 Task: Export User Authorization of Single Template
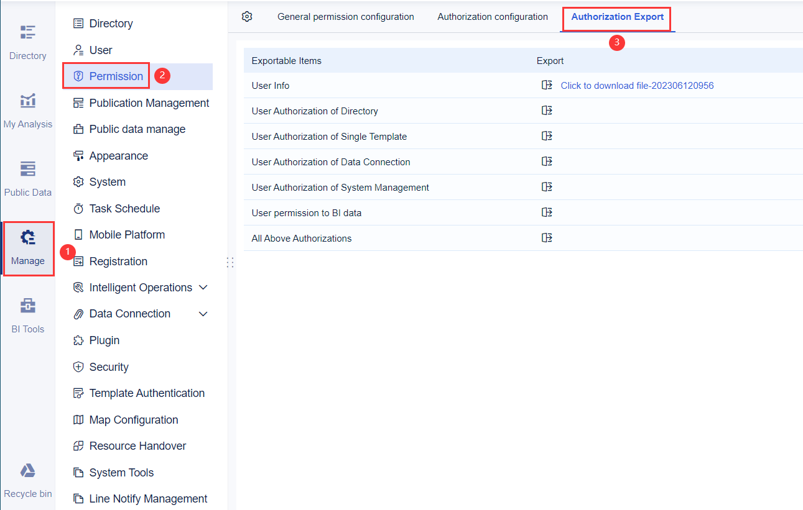click(x=547, y=136)
